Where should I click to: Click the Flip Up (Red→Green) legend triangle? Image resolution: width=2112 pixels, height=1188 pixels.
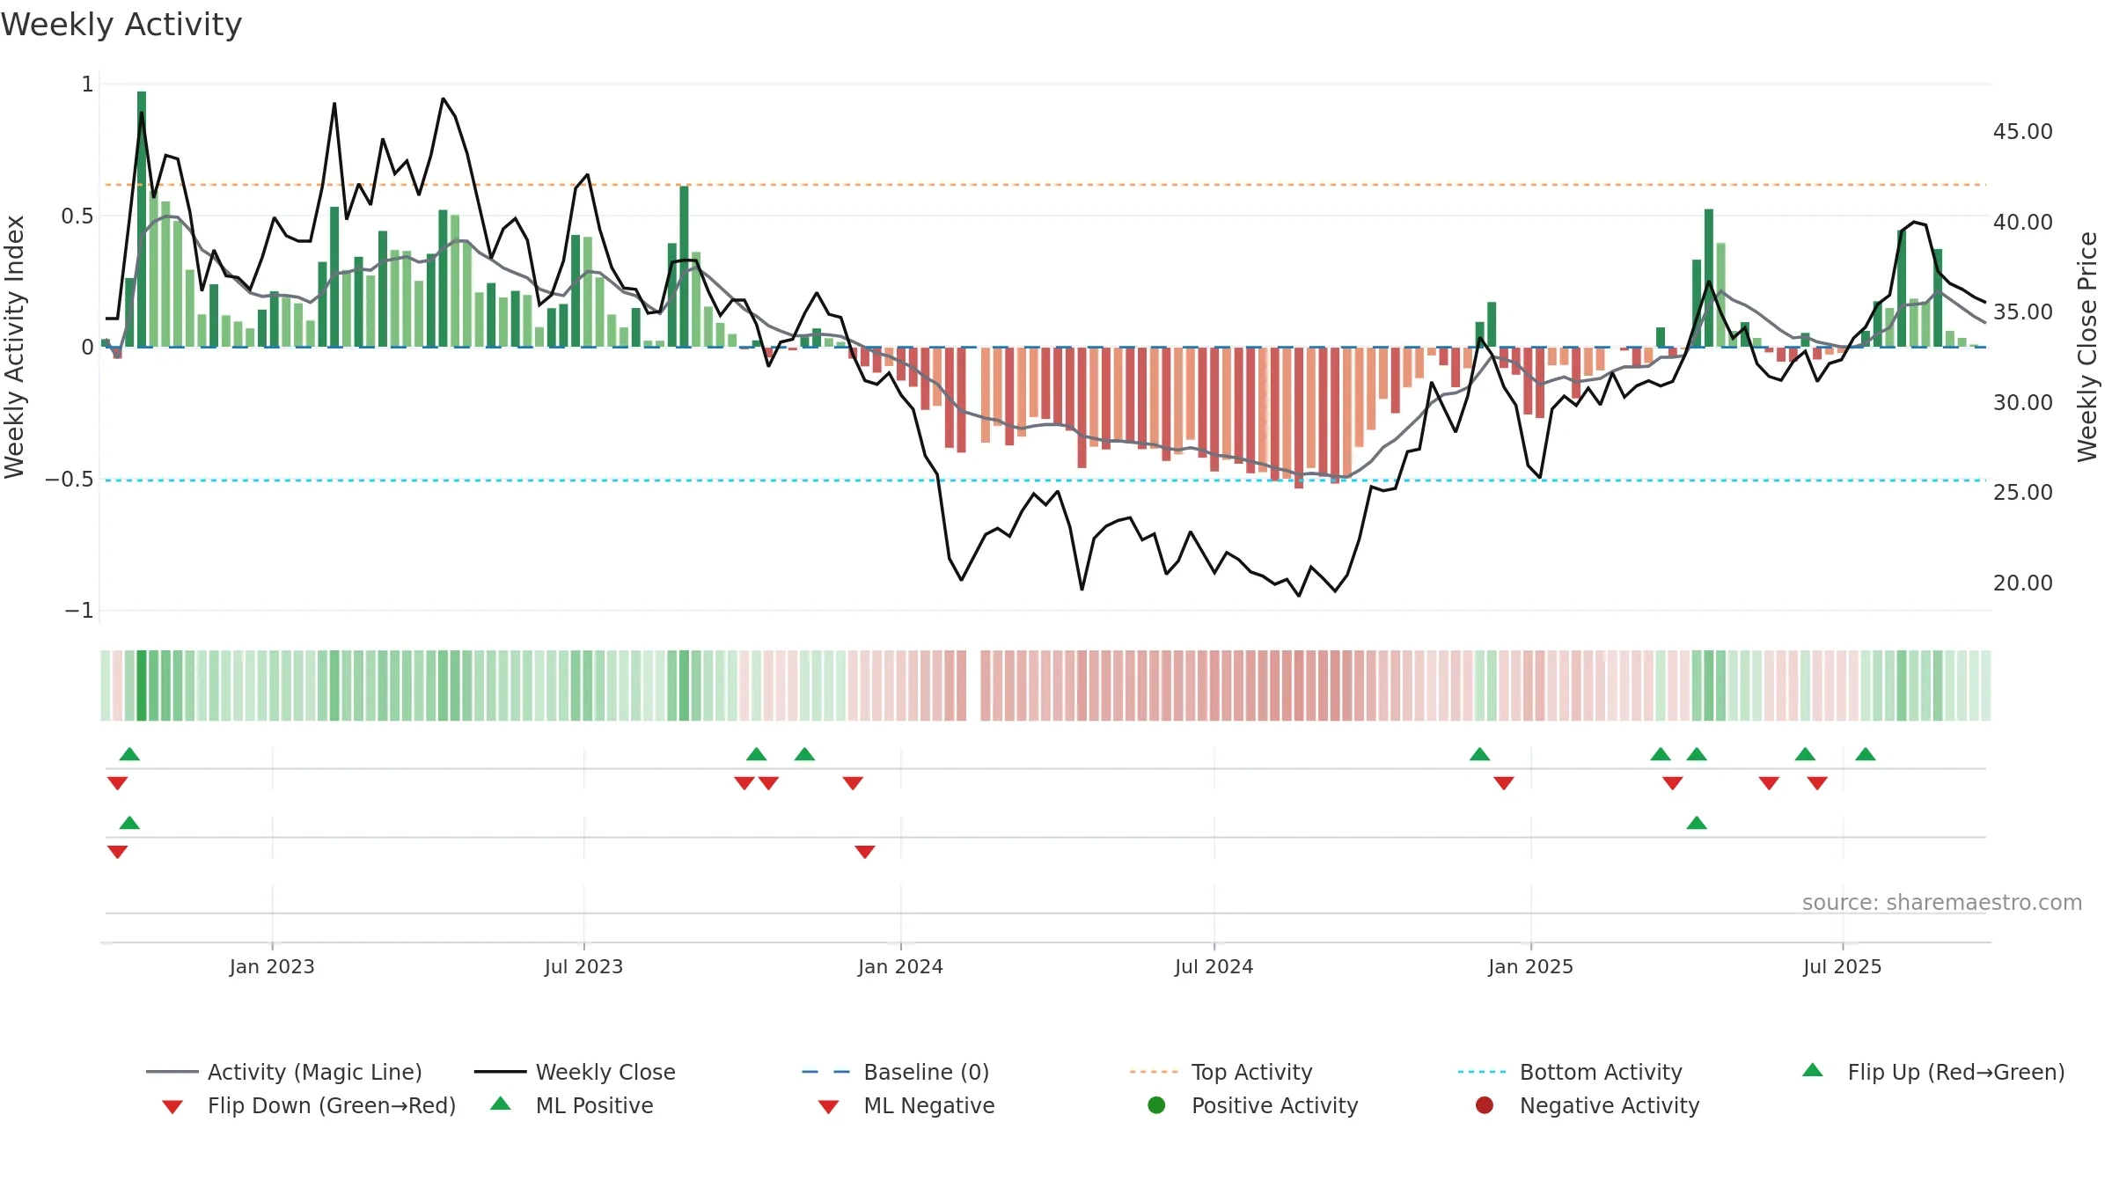pos(1813,1070)
